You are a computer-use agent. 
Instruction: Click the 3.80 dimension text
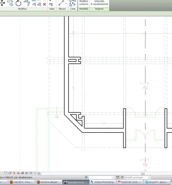click(104, 123)
